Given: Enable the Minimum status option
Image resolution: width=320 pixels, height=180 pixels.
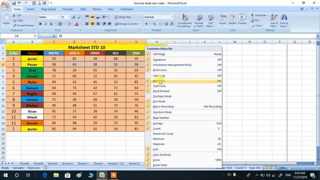Looking at the screenshot, I should (x=183, y=139).
